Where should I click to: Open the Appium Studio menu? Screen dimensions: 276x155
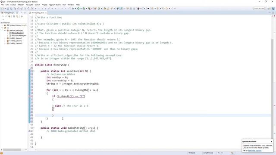pyautogui.click(x=55, y=5)
